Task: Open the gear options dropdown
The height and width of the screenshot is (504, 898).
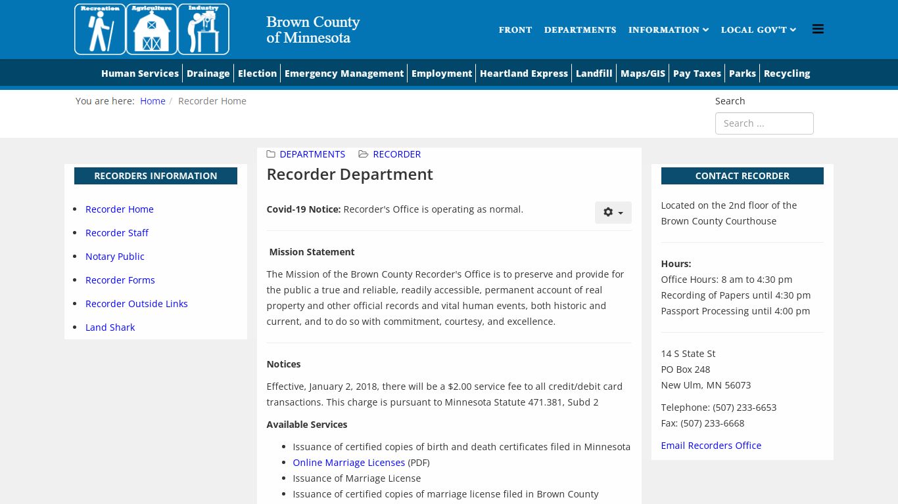Action: pyautogui.click(x=613, y=213)
